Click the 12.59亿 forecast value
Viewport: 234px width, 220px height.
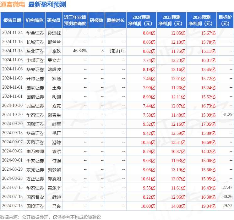pos(178,133)
